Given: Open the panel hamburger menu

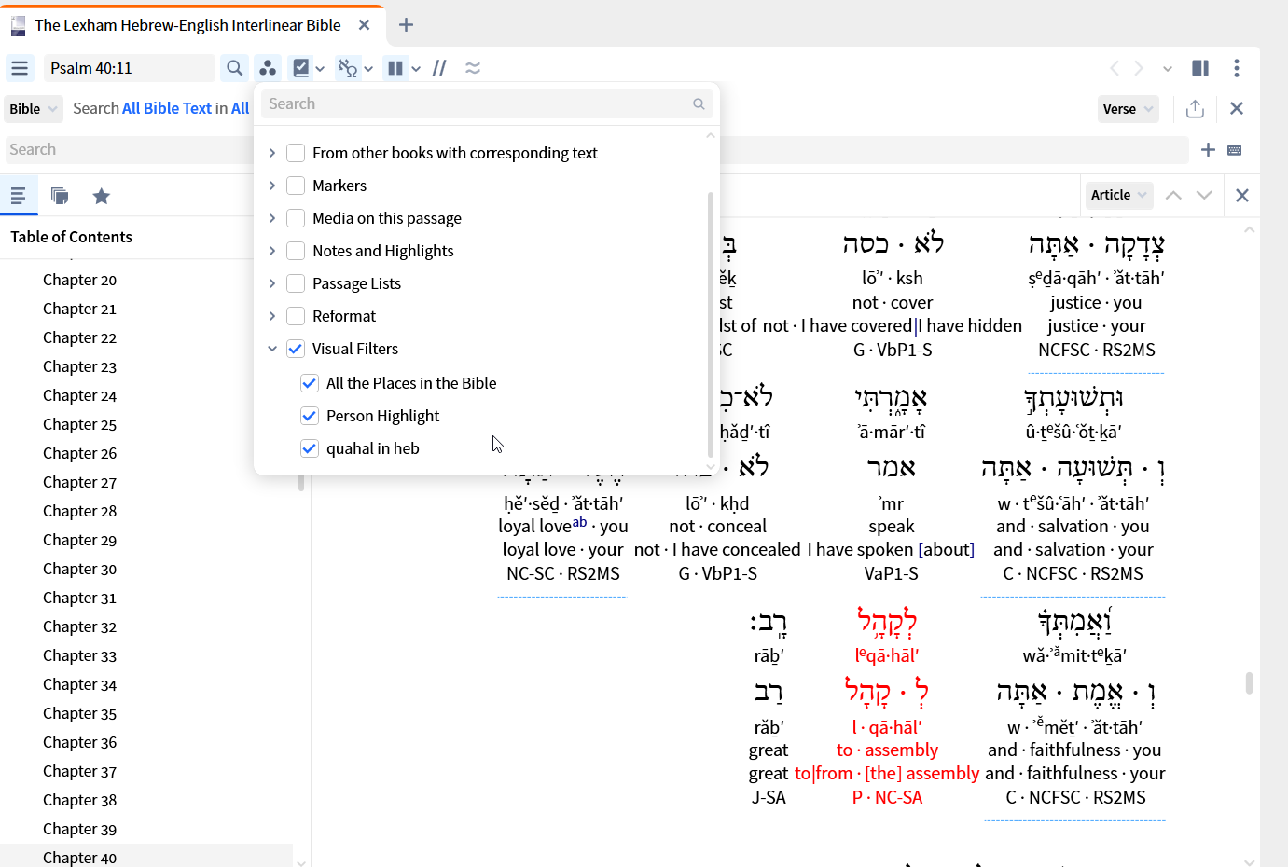Looking at the screenshot, I should 20,68.
